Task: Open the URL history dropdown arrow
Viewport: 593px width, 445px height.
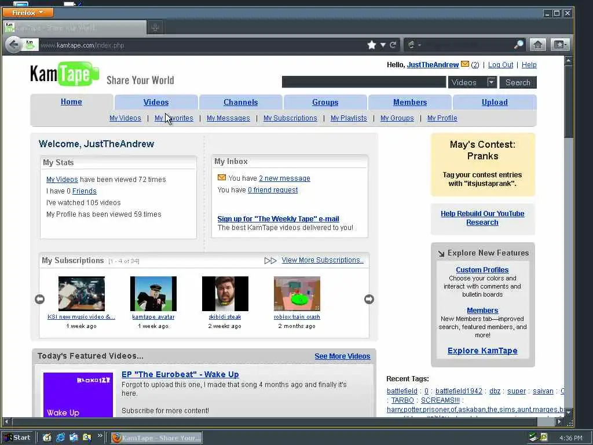Action: (383, 45)
